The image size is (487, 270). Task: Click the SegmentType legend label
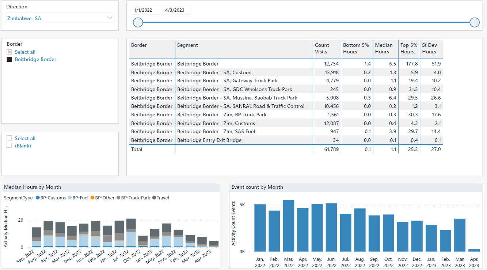18,198
